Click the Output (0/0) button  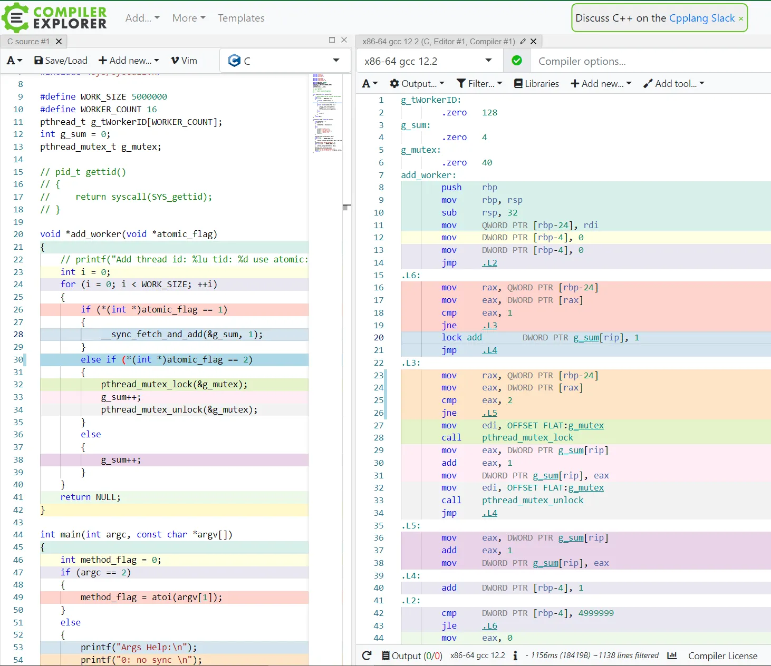pyautogui.click(x=412, y=655)
